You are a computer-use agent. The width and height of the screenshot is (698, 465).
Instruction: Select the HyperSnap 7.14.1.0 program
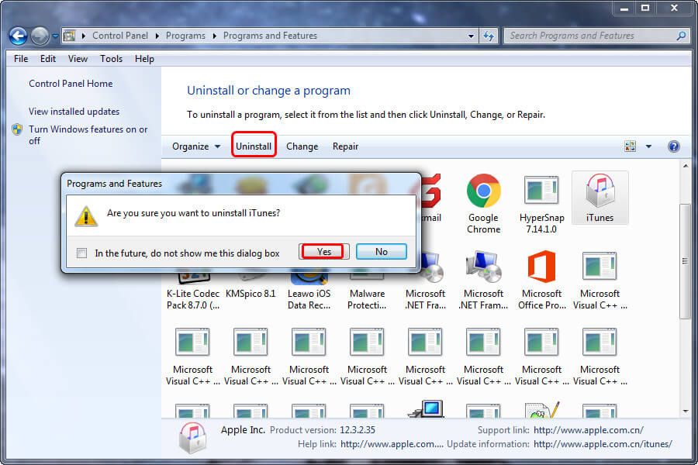pos(542,204)
